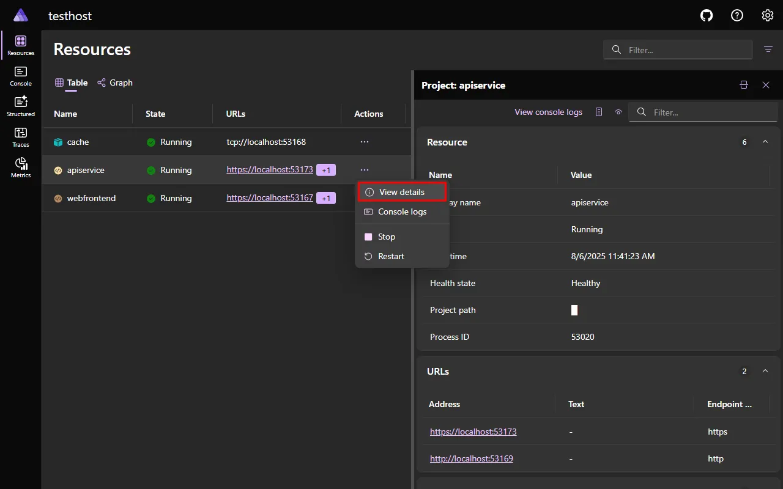Open the Traces page from the sidebar
The height and width of the screenshot is (489, 783).
point(20,135)
